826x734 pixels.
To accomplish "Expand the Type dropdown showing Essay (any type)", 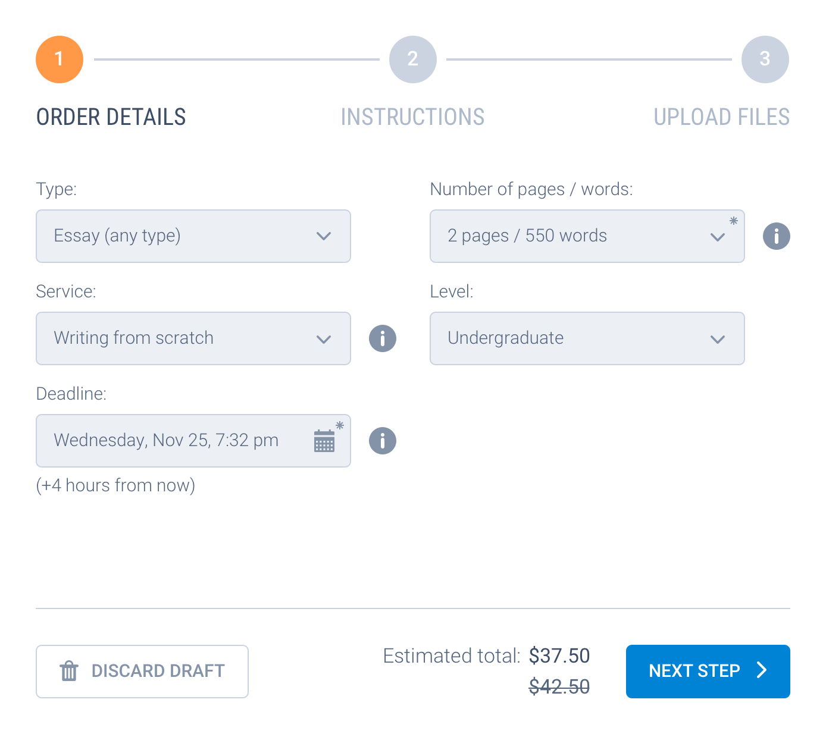I will click(193, 236).
